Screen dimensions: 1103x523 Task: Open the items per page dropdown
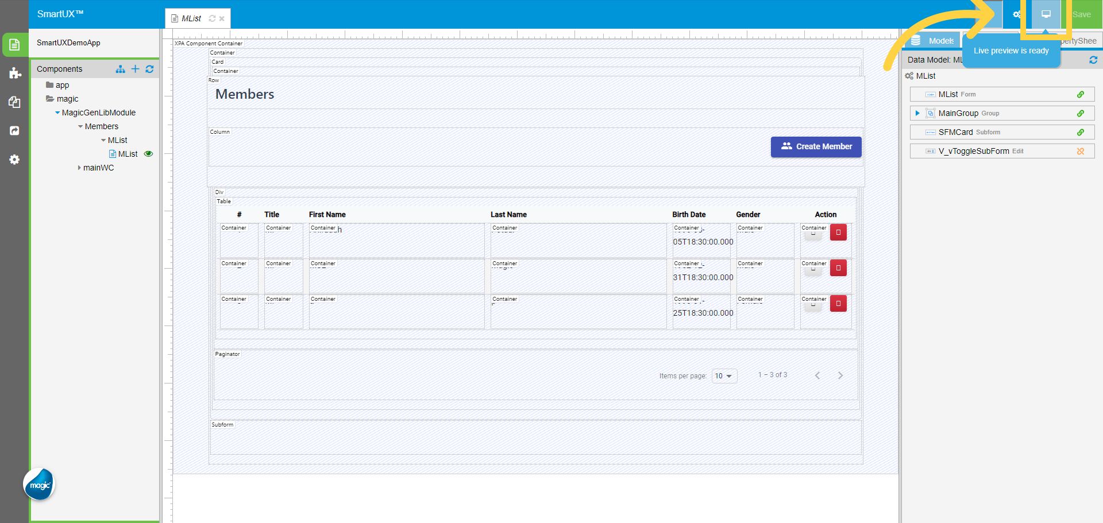pos(724,376)
